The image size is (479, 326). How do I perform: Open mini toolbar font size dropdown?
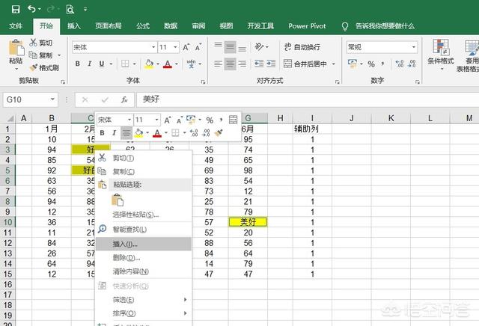(x=156, y=120)
